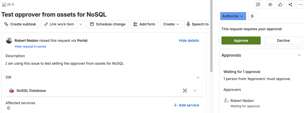Decline the approval request

click(x=283, y=41)
